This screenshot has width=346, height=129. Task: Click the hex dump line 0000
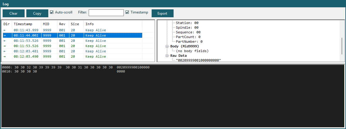point(76,67)
